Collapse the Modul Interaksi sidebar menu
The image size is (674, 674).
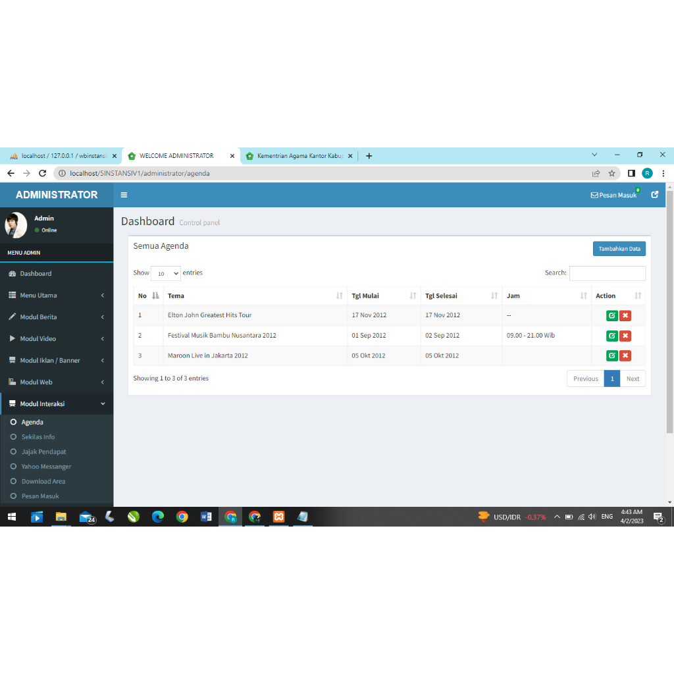point(57,404)
